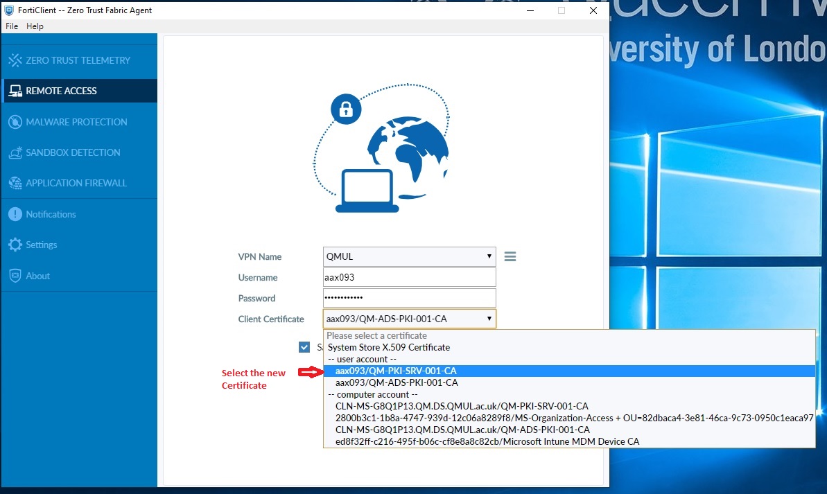This screenshot has height=494, width=827.
Task: Open Malware Protection shield icon
Action: click(x=15, y=122)
